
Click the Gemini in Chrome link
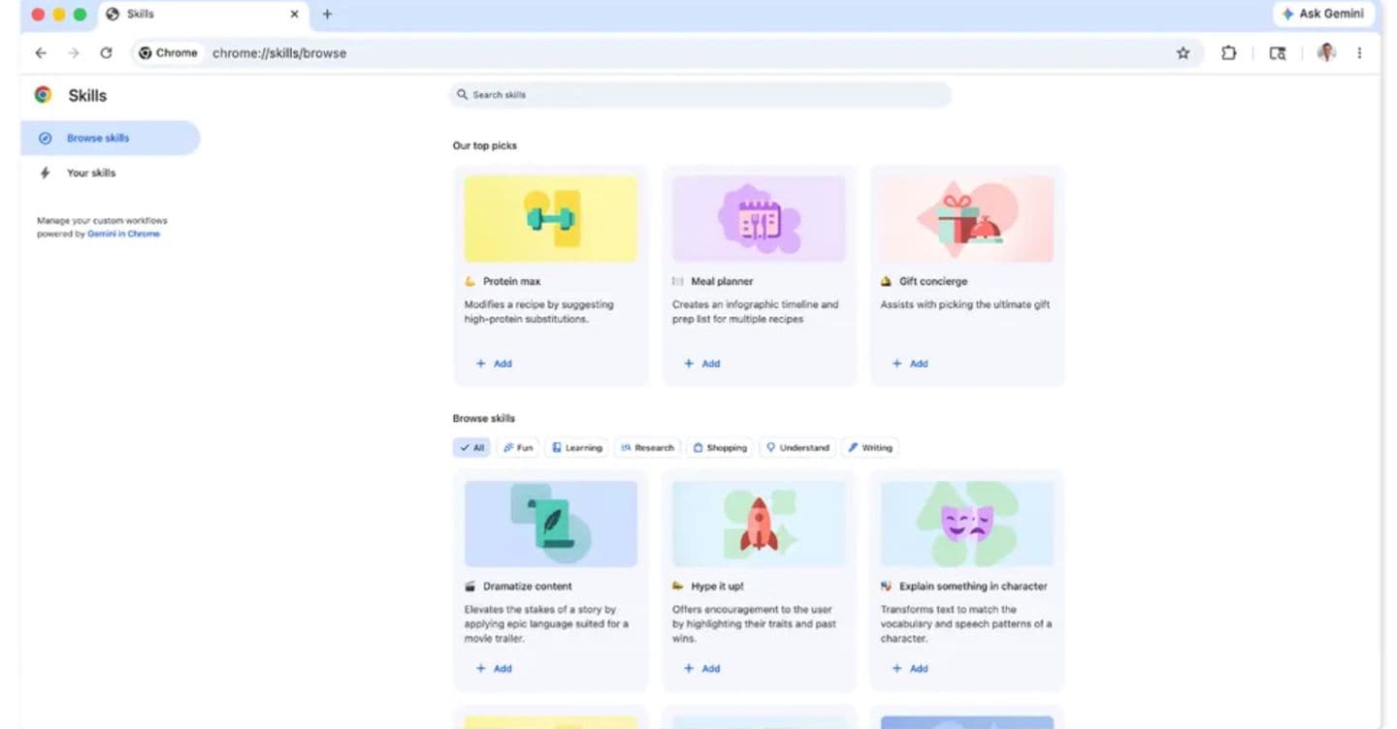(x=123, y=233)
